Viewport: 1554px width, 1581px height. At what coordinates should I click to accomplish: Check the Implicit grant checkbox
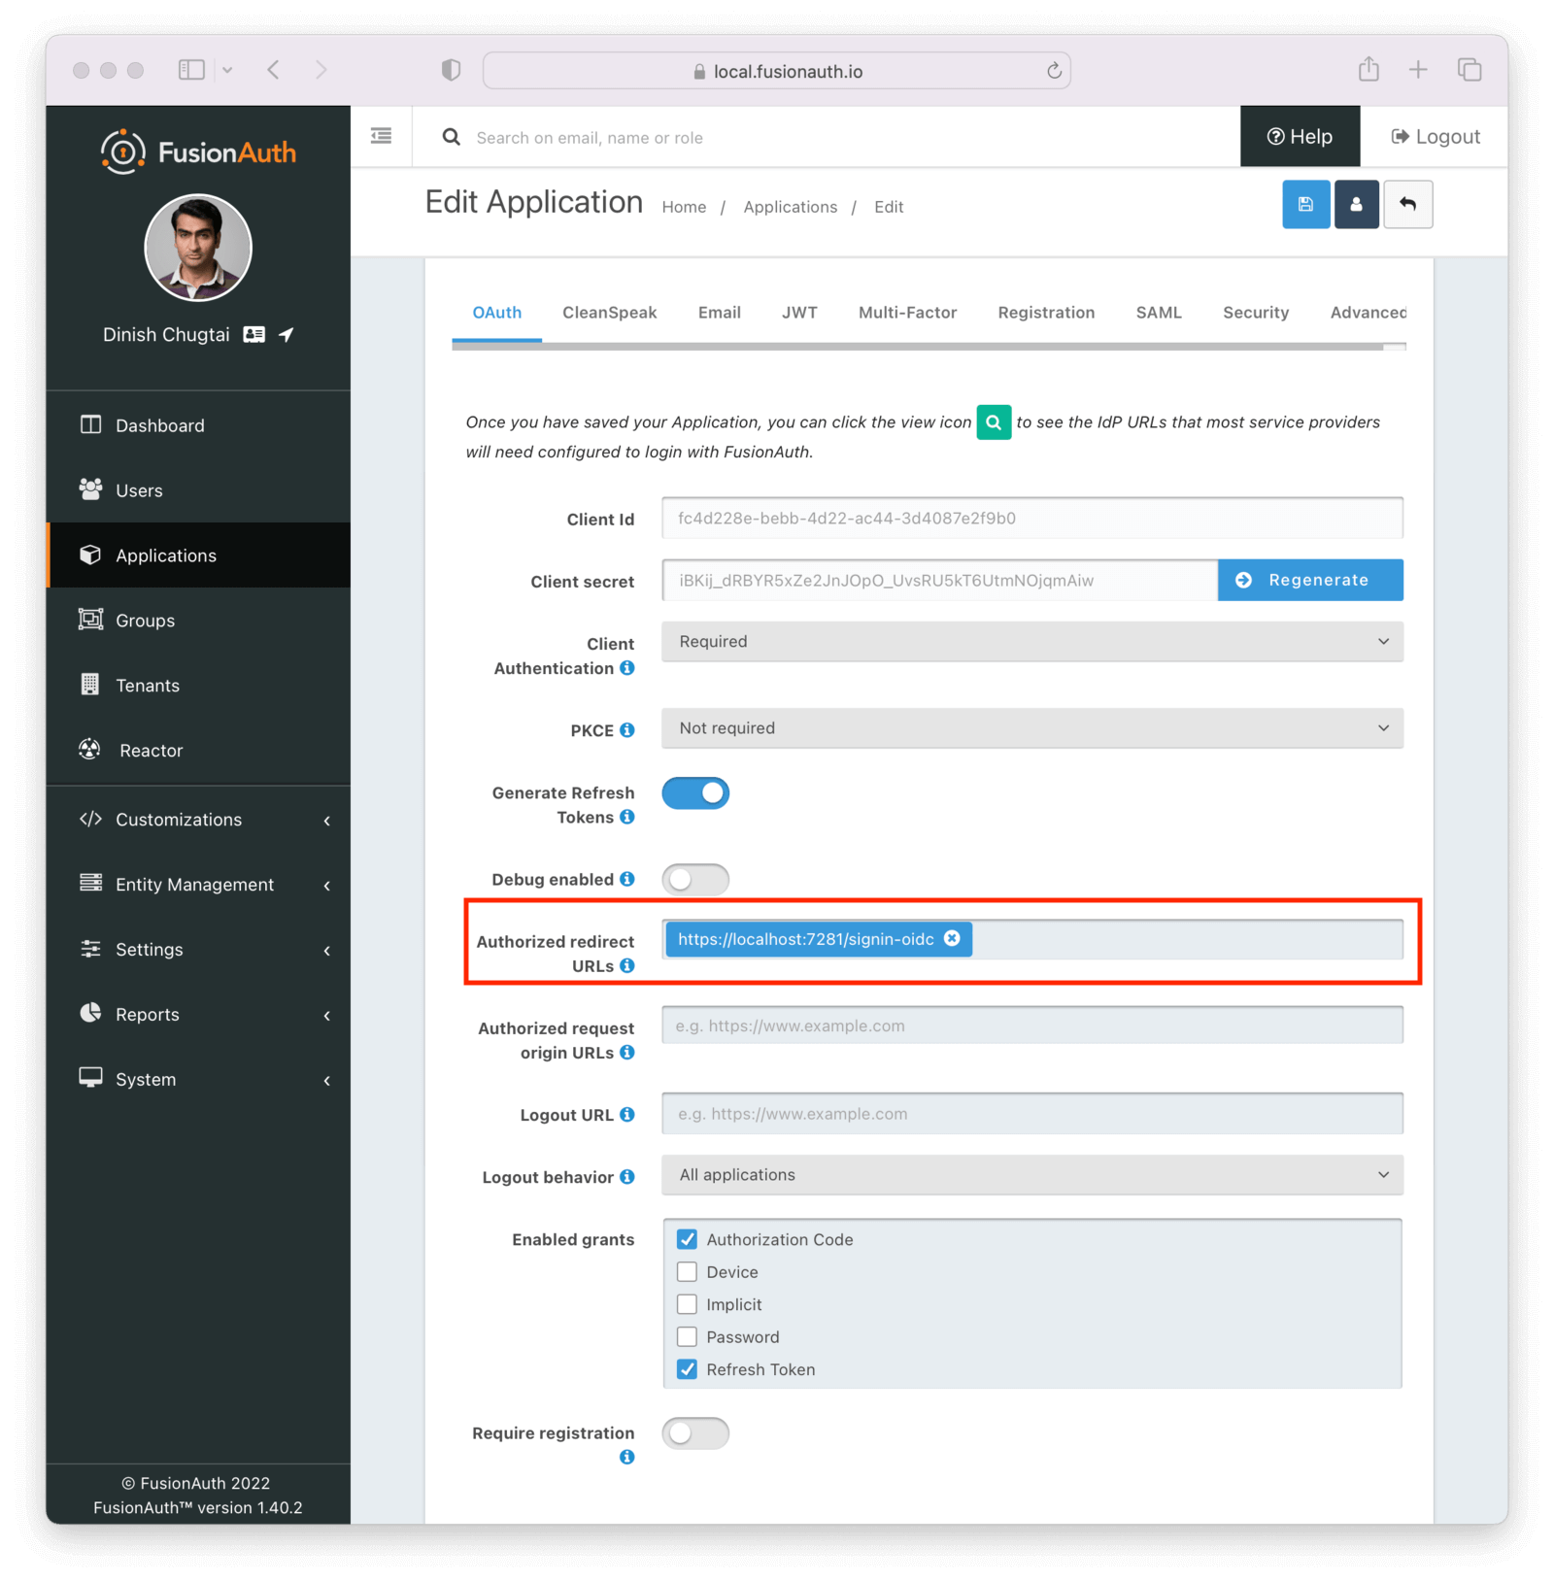pyautogui.click(x=687, y=1304)
